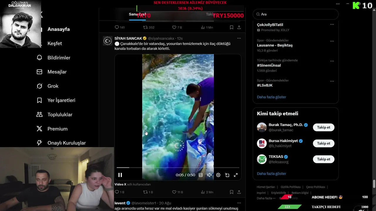
Task: Open ÇokJollyBiTatil promoted trend
Action: point(270,25)
